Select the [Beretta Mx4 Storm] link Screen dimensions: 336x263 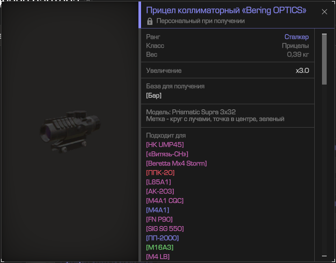[x=176, y=163]
